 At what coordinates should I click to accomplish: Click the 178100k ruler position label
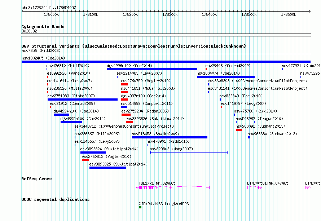coord(91,14)
